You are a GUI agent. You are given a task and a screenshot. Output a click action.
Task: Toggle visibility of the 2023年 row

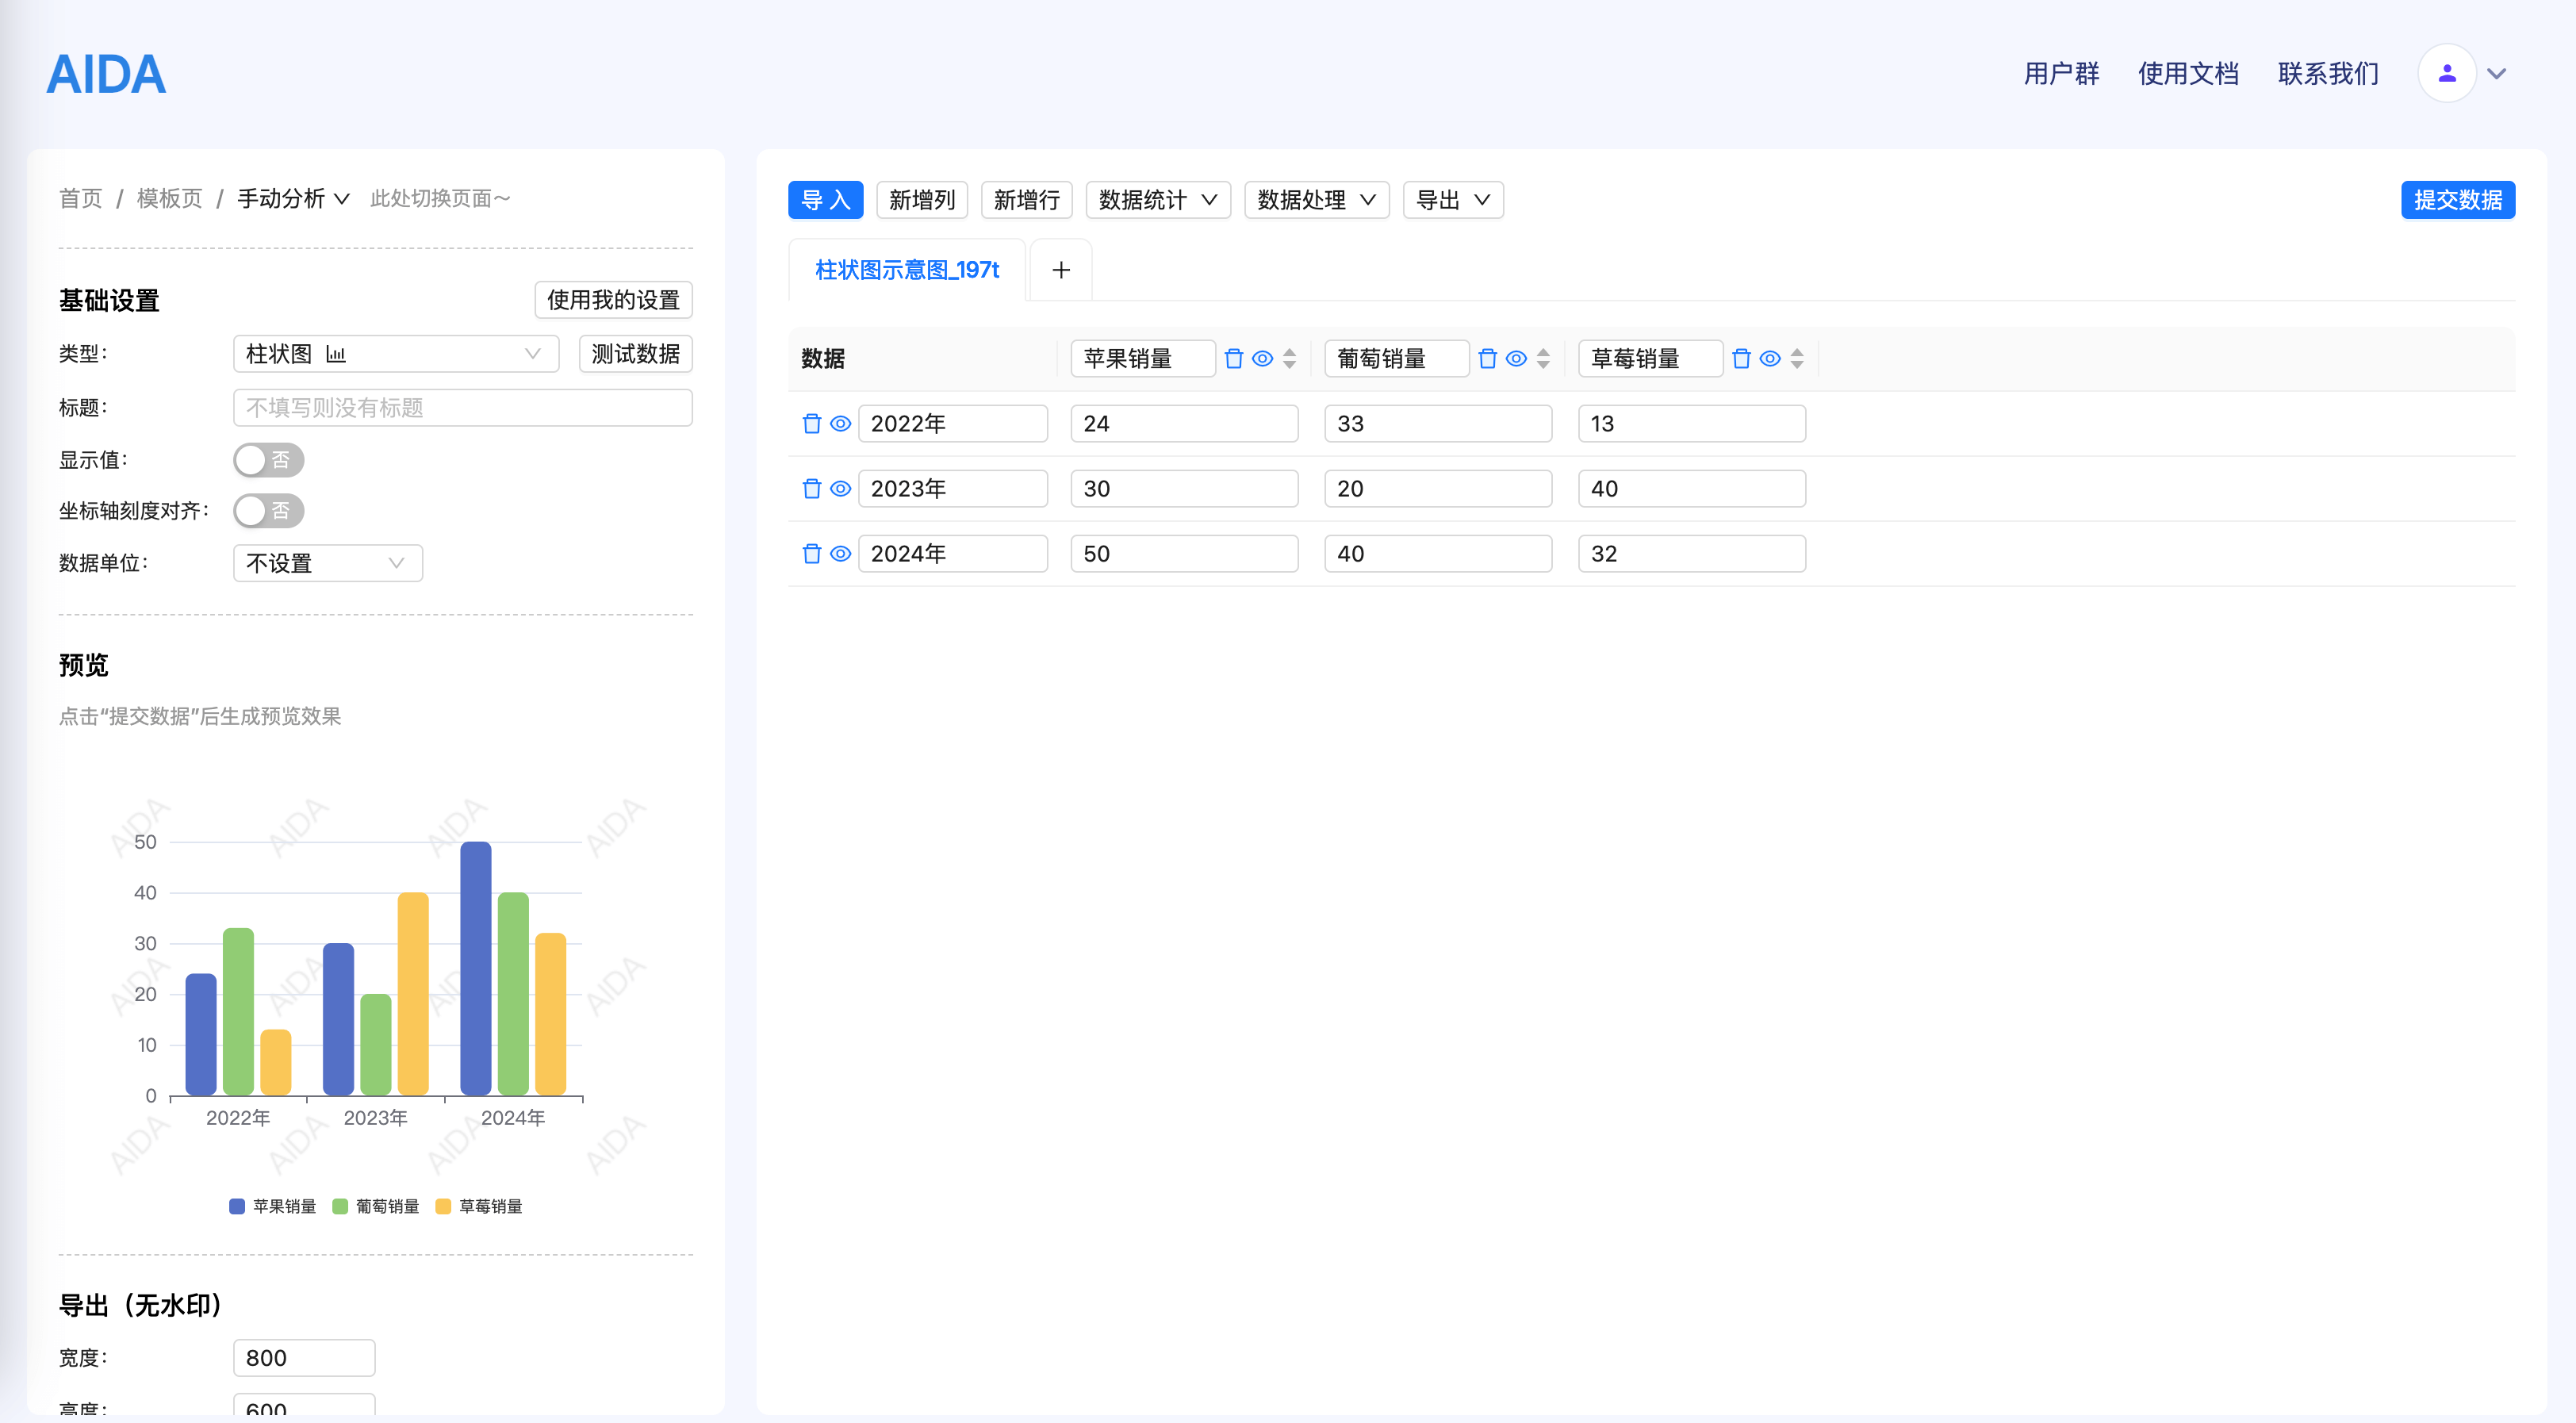click(841, 488)
